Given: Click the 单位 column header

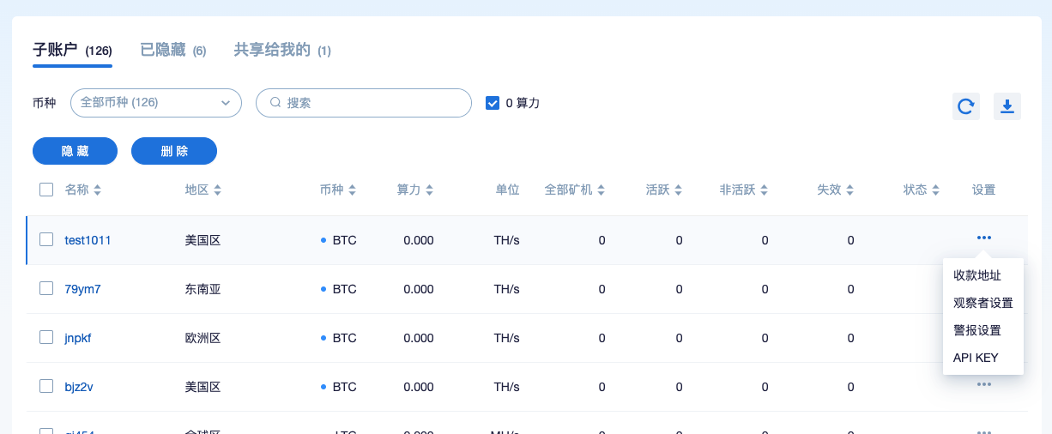Looking at the screenshot, I should tap(507, 190).
